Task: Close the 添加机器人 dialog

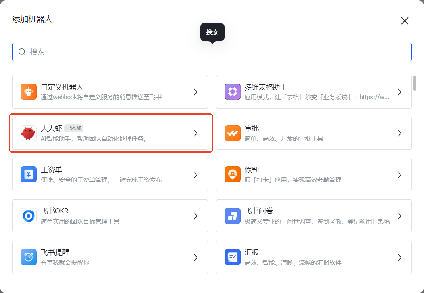Action: (x=405, y=21)
